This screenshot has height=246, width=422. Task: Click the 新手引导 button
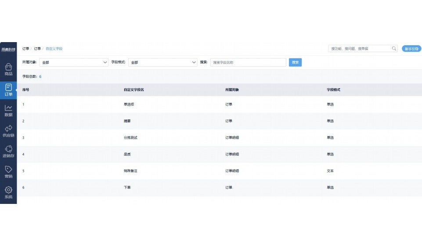coord(411,49)
